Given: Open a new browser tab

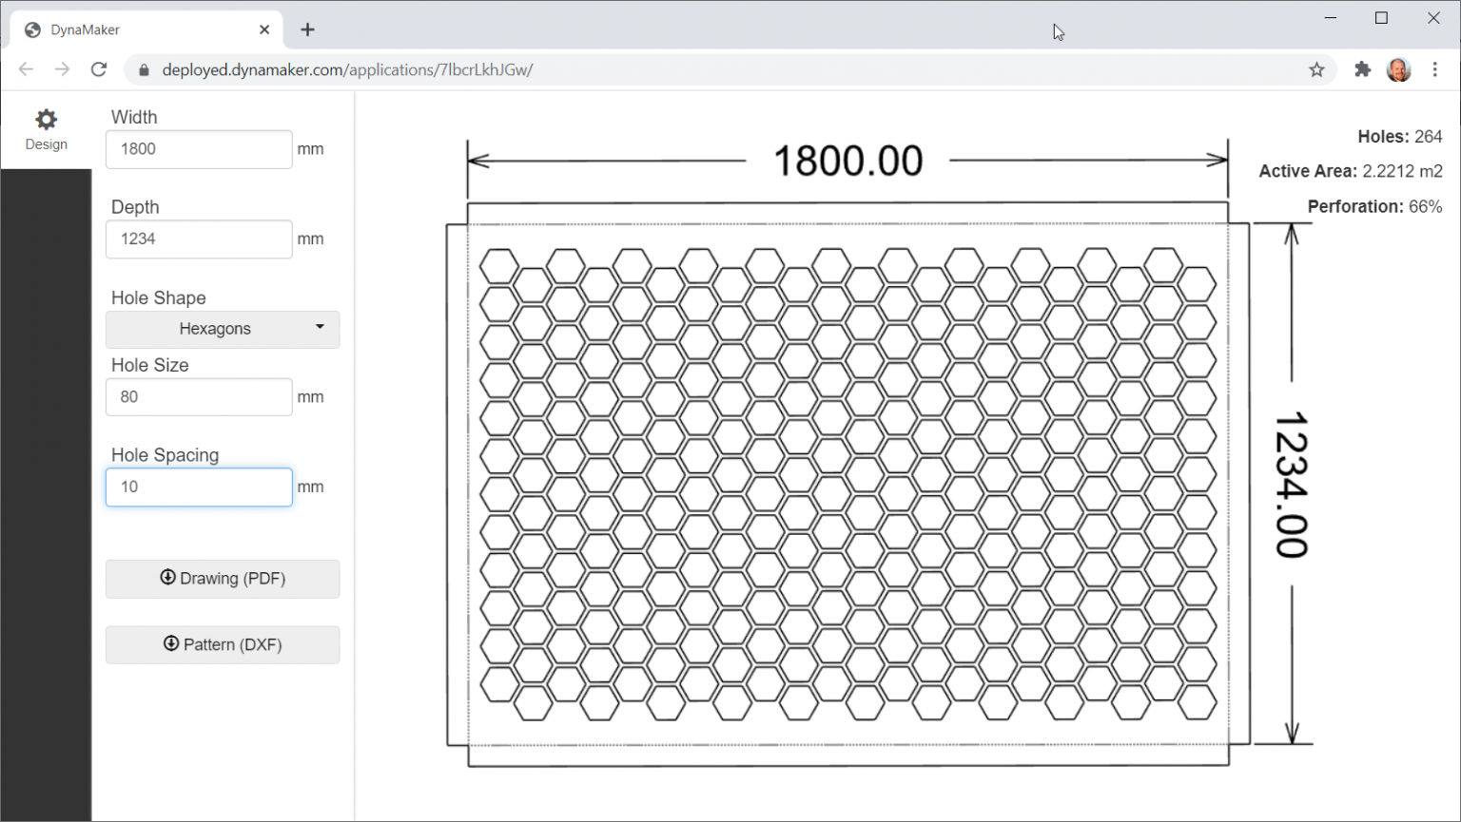Looking at the screenshot, I should click(x=307, y=29).
